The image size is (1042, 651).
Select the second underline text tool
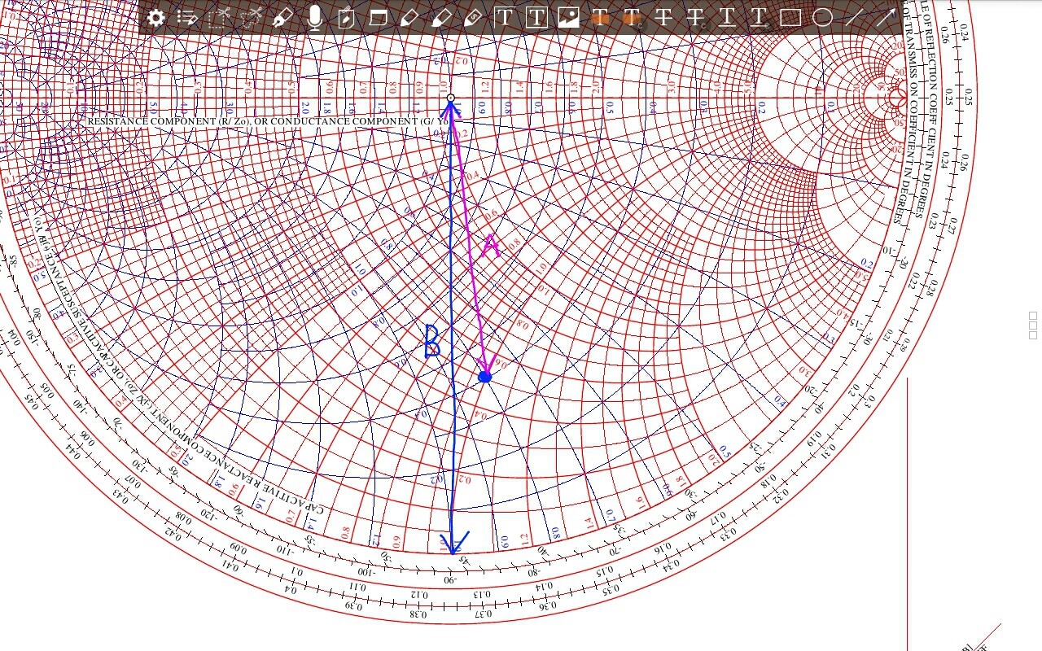tap(759, 17)
